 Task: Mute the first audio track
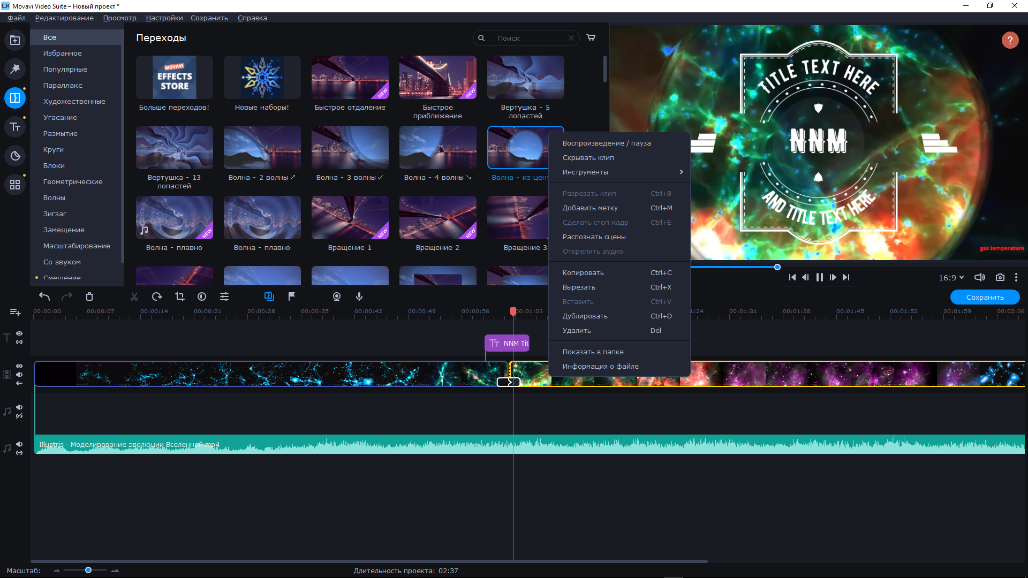tap(19, 407)
